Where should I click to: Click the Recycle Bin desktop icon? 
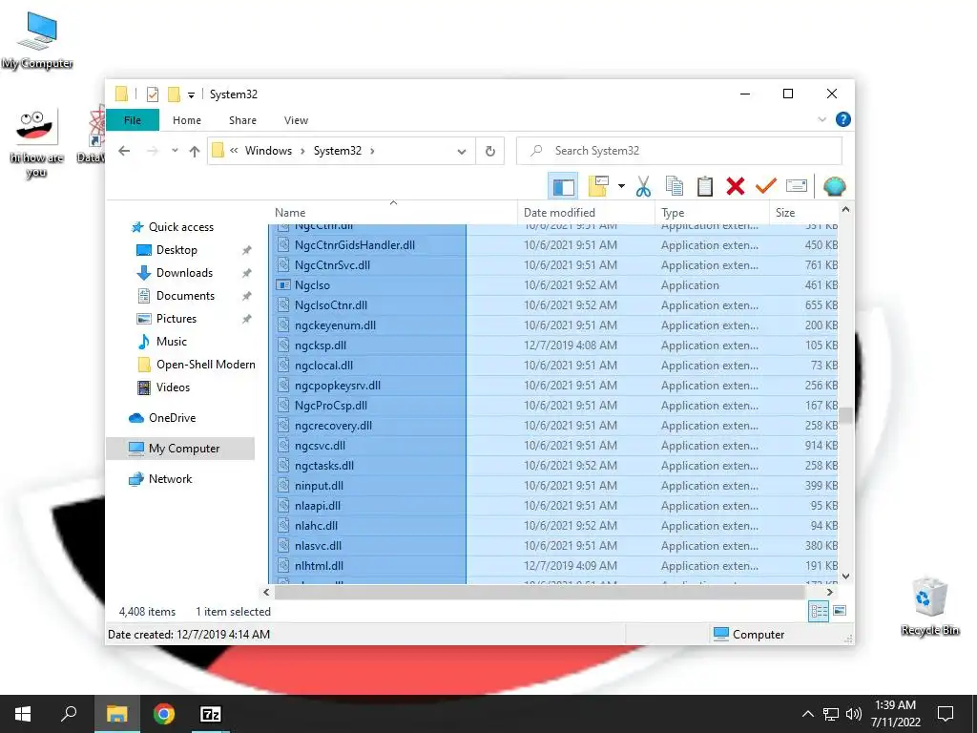coord(929,607)
